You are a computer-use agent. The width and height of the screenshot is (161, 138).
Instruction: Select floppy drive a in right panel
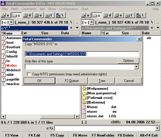(x=86, y=15)
